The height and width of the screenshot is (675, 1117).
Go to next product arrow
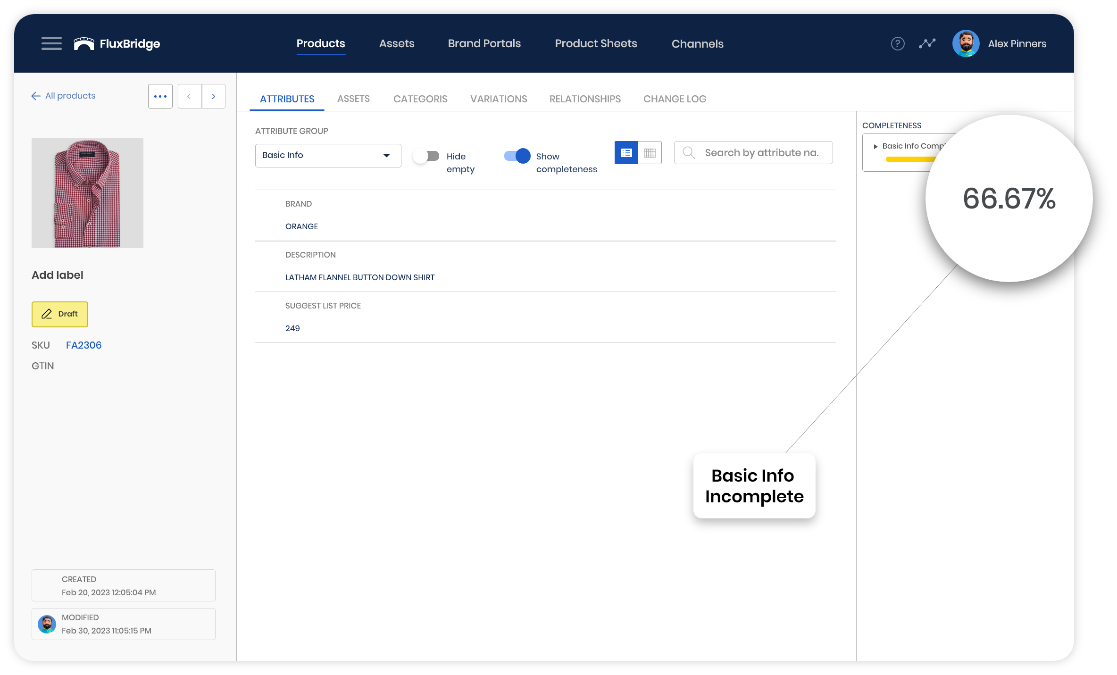[214, 96]
